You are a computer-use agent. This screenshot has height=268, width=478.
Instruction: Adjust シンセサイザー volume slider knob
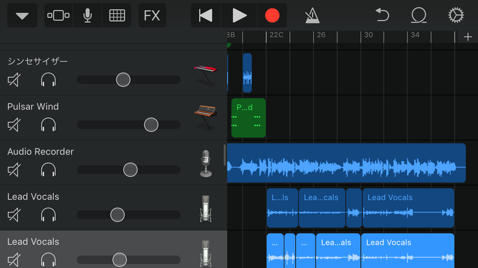pos(123,80)
